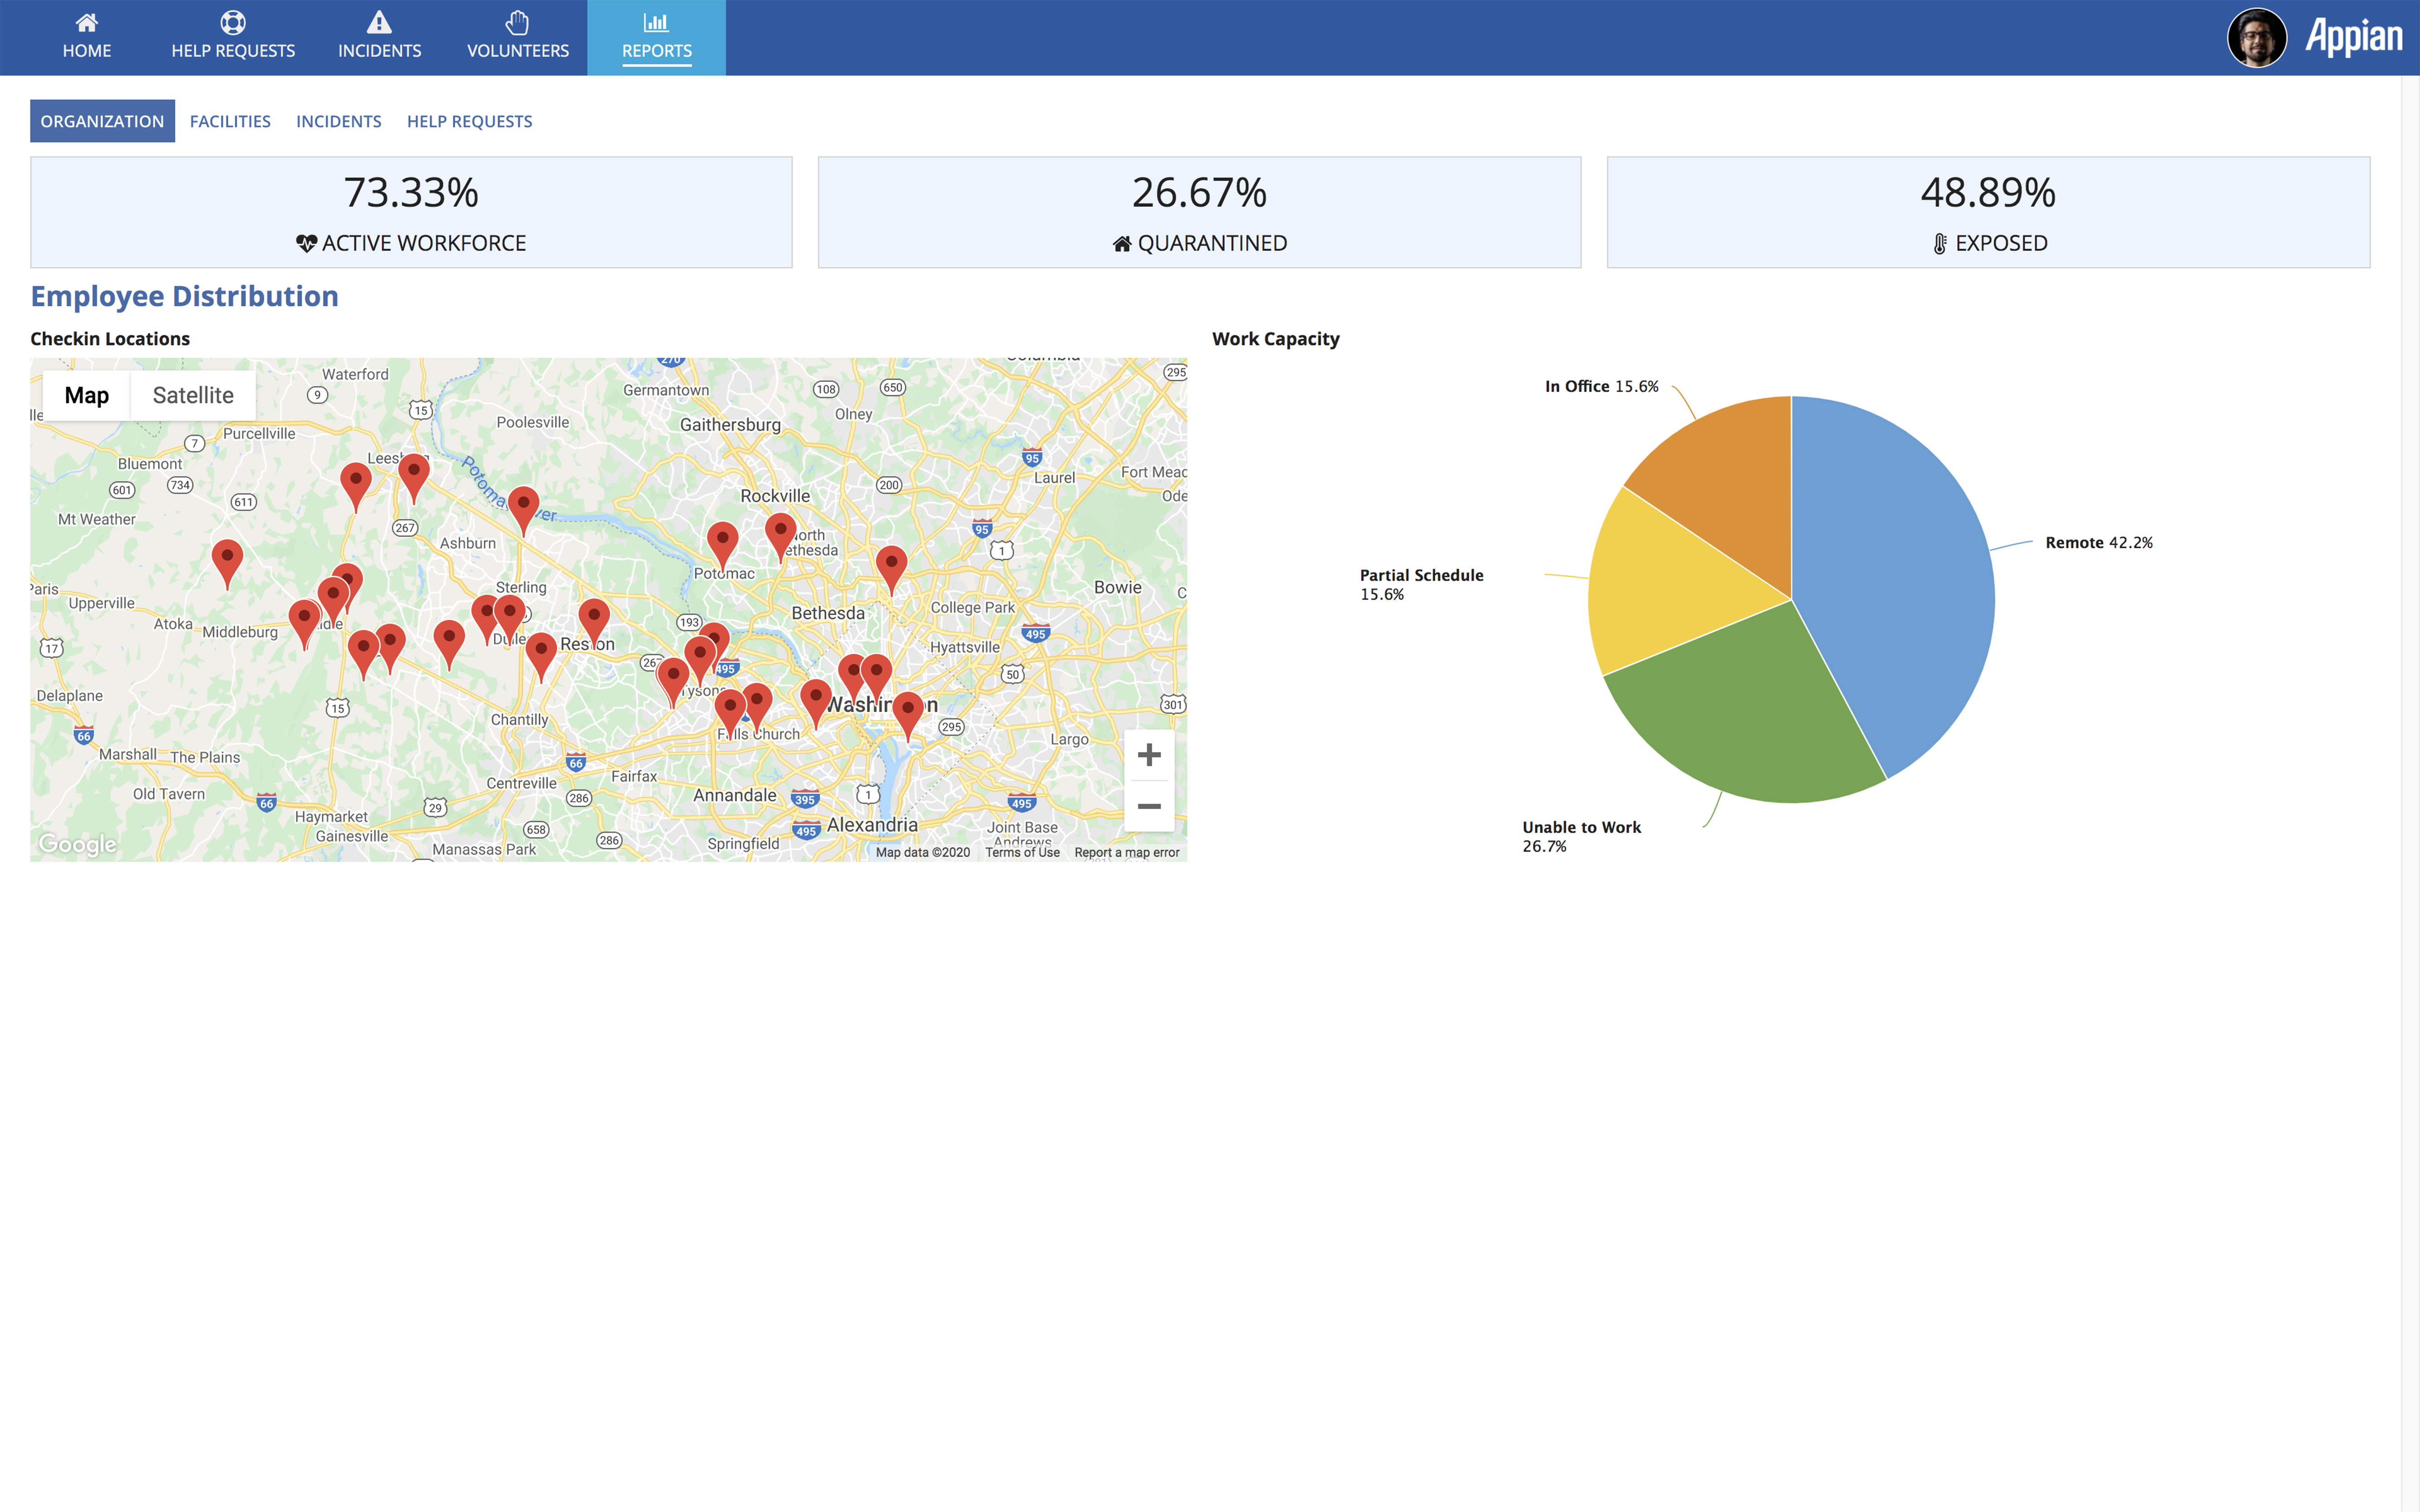Viewport: 2420px width, 1512px height.
Task: Select the Help Requests reports sub-tab
Action: 469,121
